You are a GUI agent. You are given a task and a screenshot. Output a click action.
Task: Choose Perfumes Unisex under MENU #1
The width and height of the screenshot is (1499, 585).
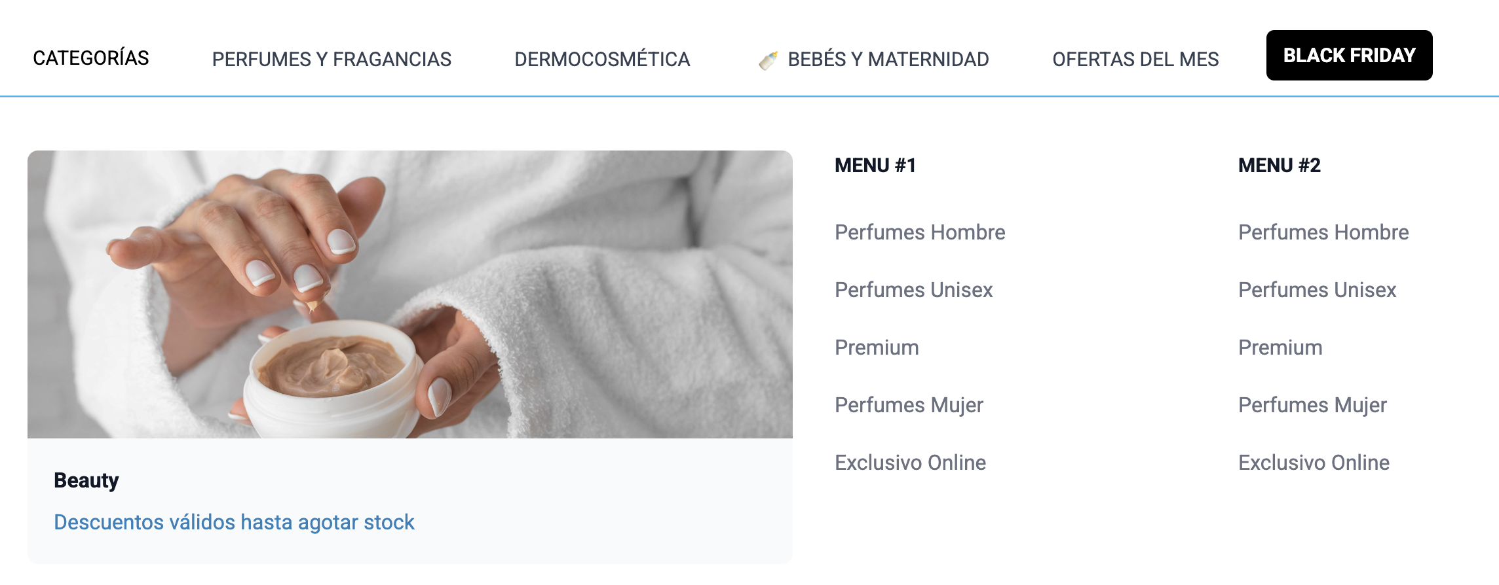914,290
